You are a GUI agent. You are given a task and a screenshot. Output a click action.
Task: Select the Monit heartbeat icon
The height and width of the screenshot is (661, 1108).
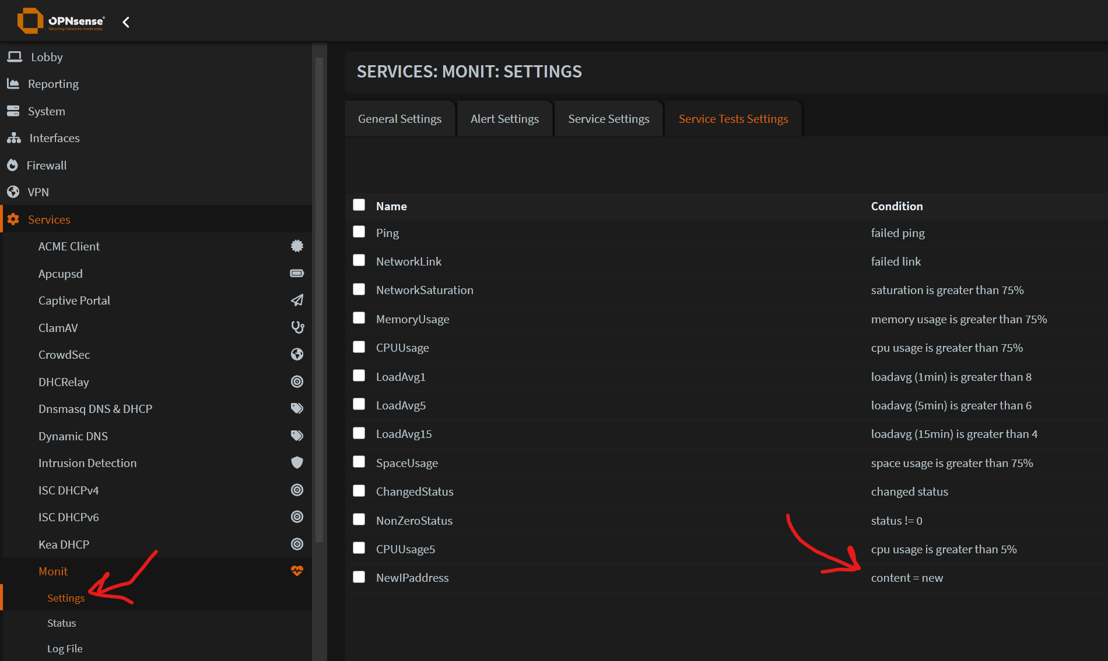click(x=297, y=571)
